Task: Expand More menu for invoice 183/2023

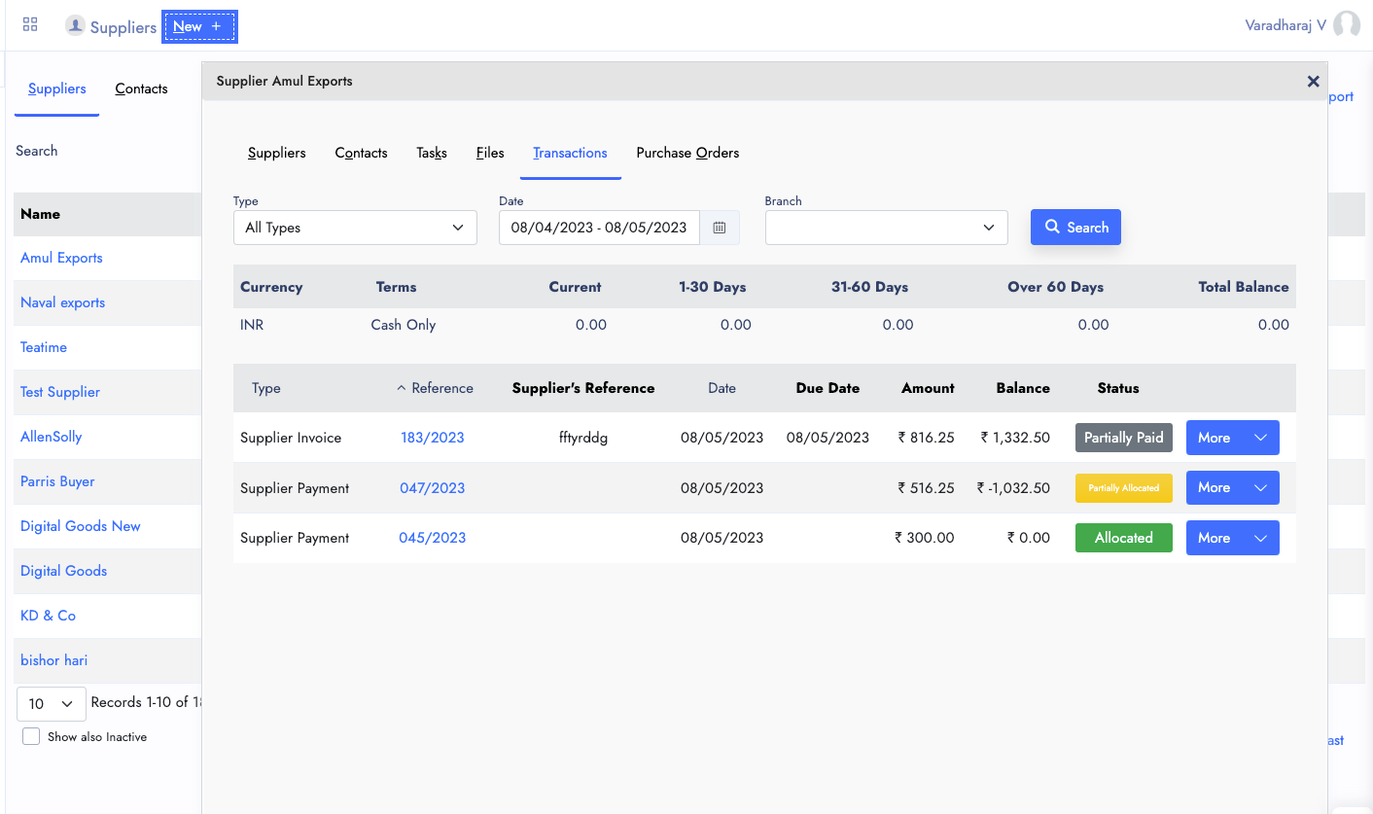Action: (1232, 438)
